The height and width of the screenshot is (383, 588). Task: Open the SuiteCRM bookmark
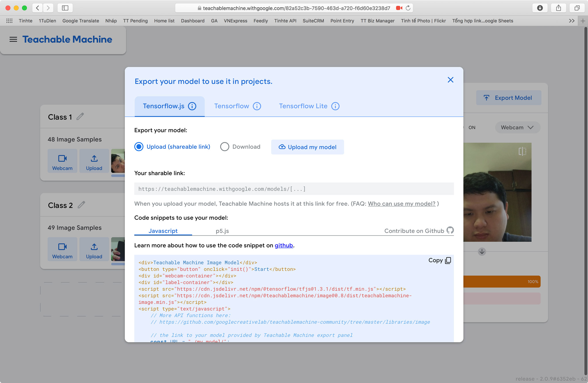313,21
